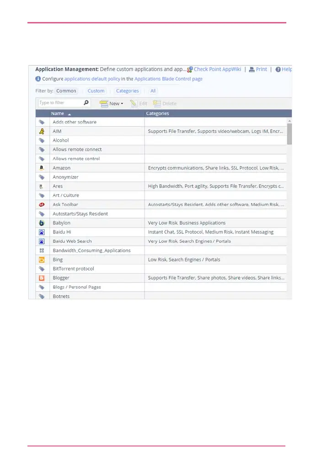Click the BitTorrent protocol name cell
The width and height of the screenshot is (311, 468).
coord(97,269)
